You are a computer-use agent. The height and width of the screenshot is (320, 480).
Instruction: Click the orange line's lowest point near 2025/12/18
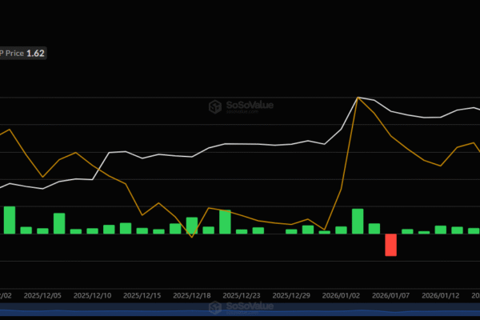(x=192, y=237)
